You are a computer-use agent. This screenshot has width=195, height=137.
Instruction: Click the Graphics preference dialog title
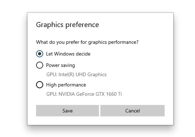click(x=67, y=25)
